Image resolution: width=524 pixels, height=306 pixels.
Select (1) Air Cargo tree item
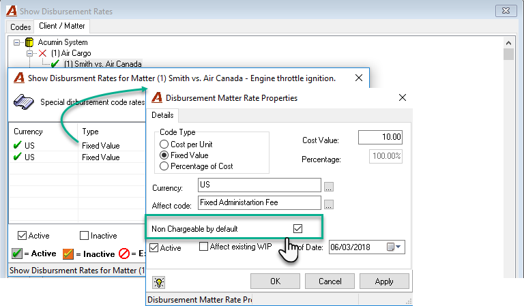[71, 53]
